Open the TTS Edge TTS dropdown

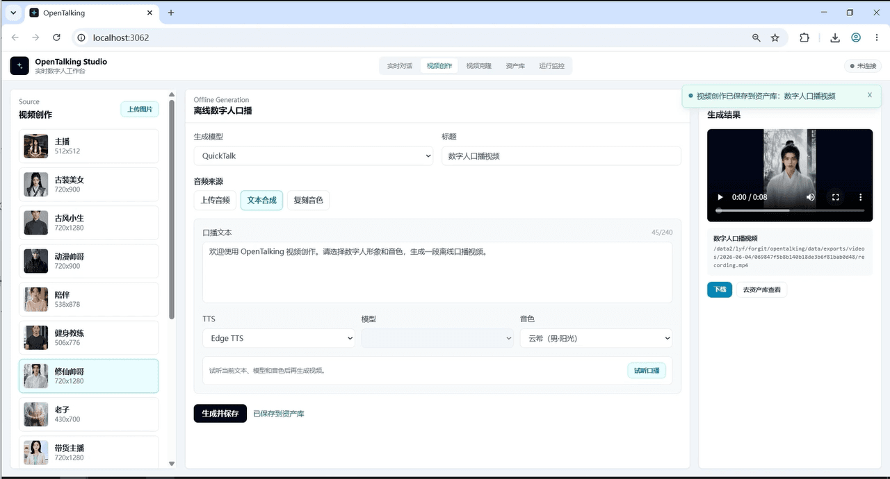click(279, 338)
